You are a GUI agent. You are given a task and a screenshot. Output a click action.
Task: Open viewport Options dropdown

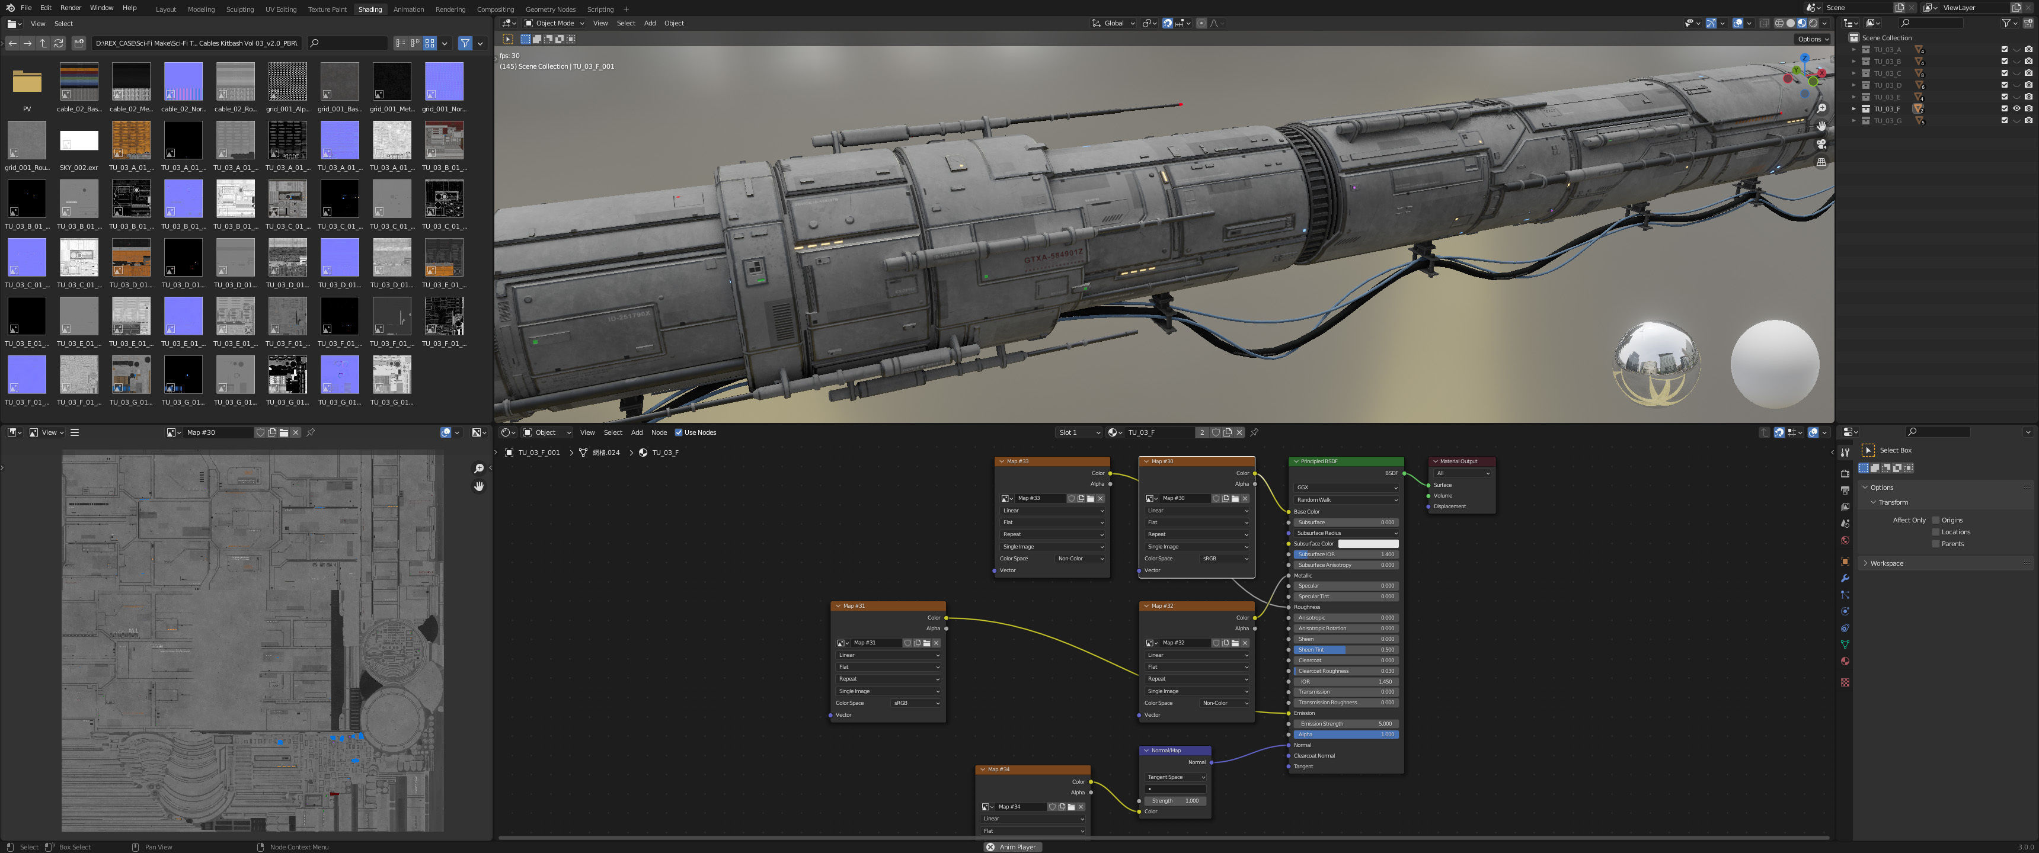(1812, 39)
